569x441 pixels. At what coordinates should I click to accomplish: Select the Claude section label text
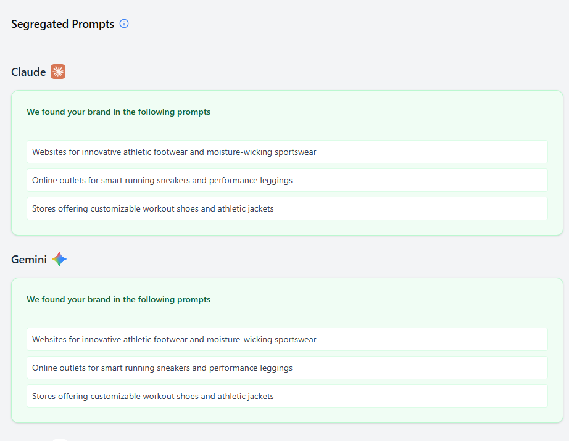28,72
